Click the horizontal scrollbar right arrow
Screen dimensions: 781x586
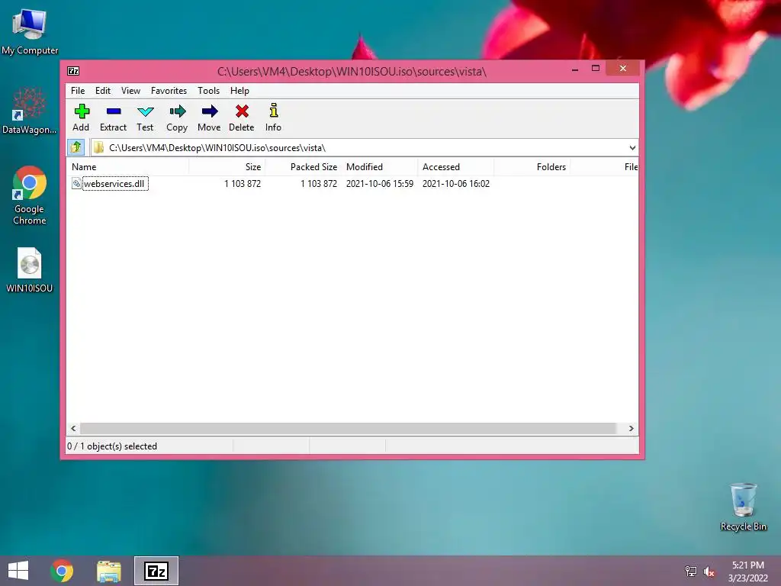click(x=631, y=429)
